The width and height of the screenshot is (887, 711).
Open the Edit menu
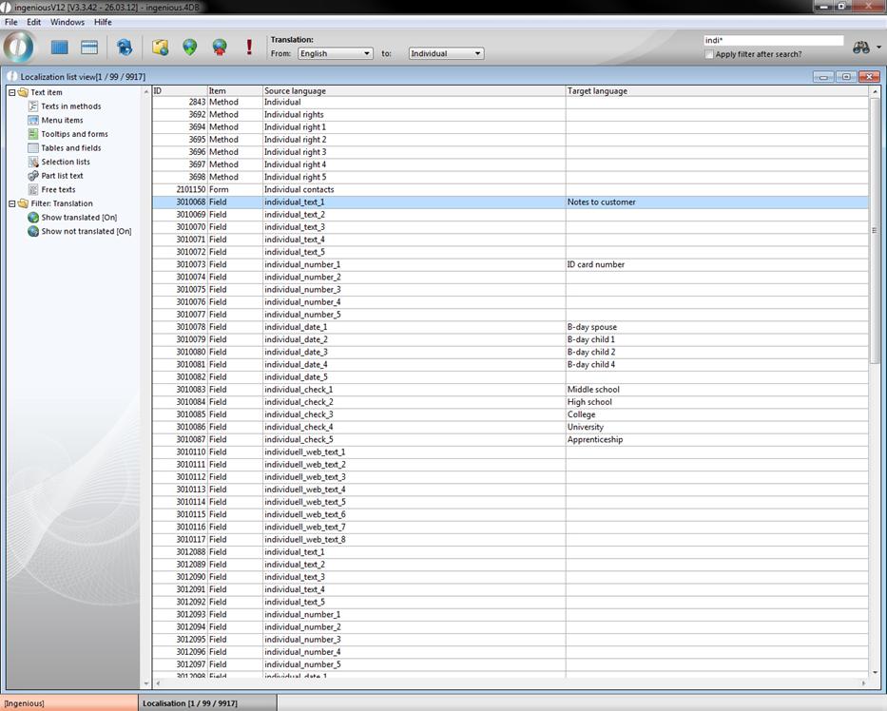coord(33,22)
